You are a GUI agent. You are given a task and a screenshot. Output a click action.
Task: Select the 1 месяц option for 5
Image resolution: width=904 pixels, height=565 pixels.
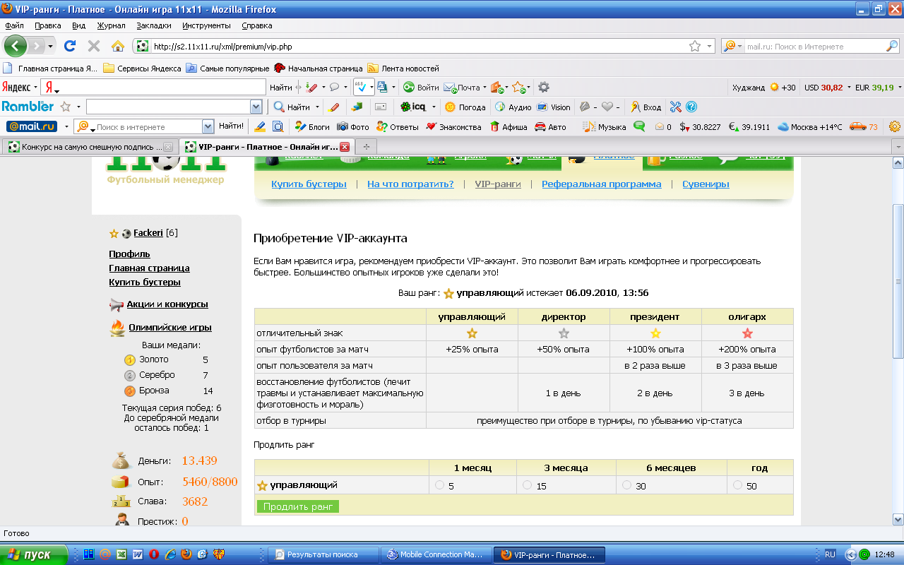[x=440, y=485]
